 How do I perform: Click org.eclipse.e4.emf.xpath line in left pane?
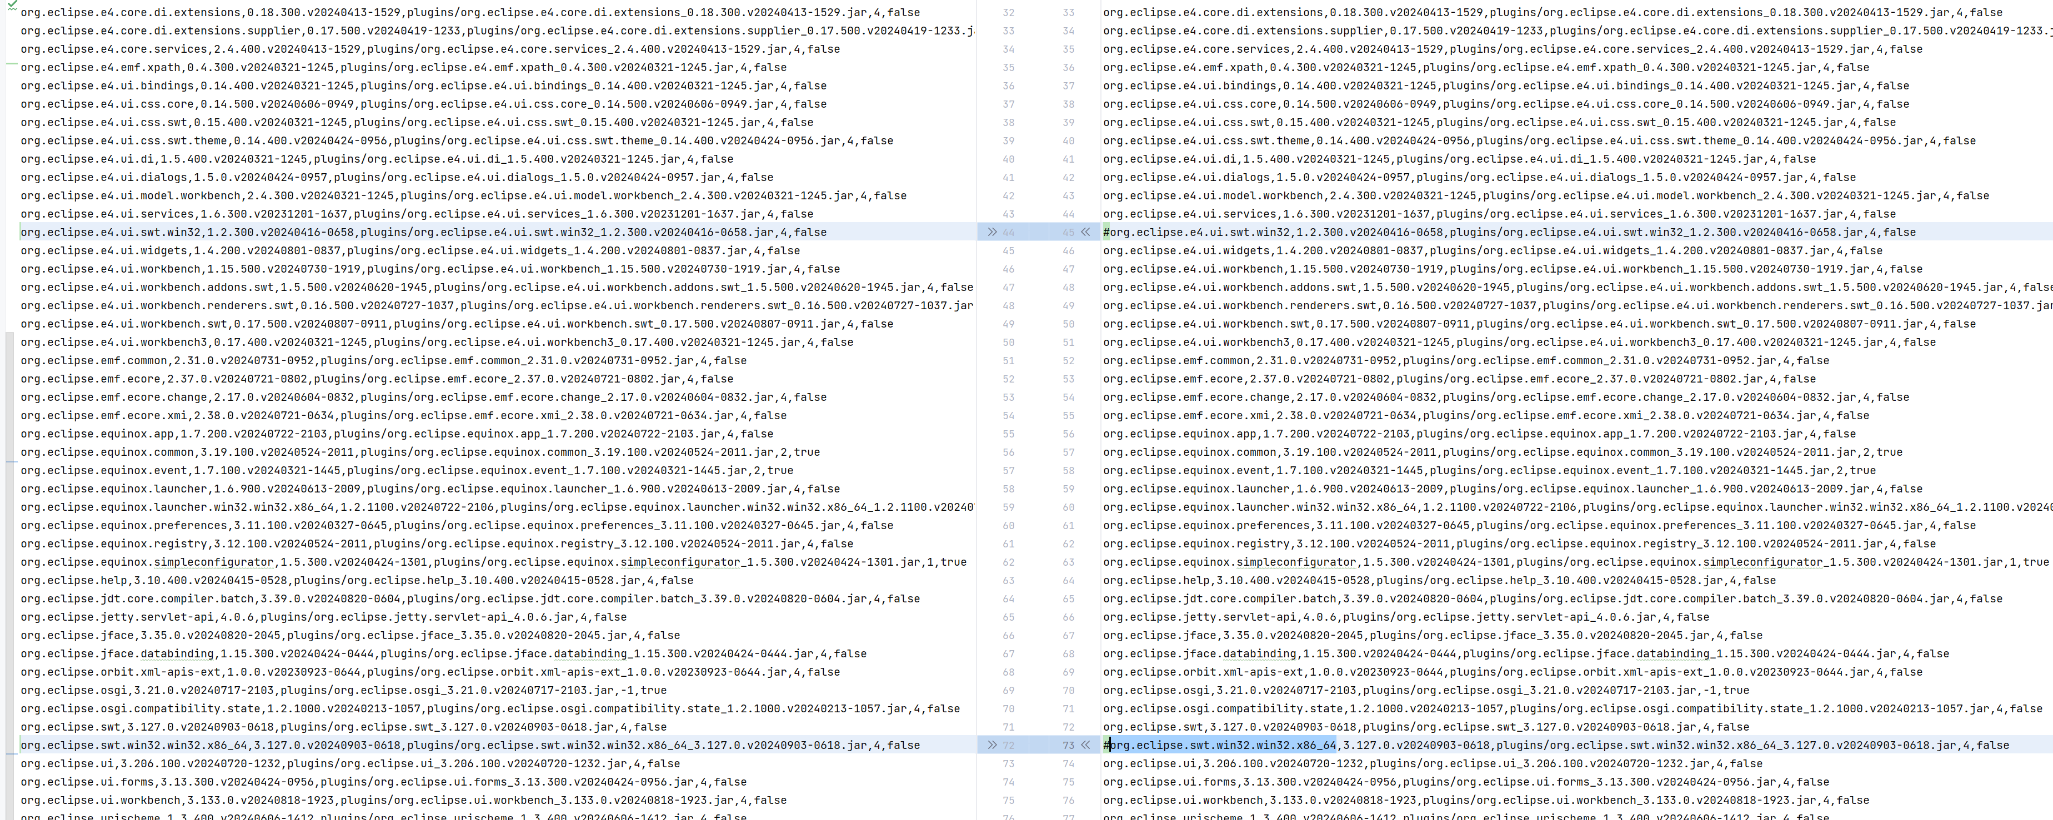click(403, 67)
